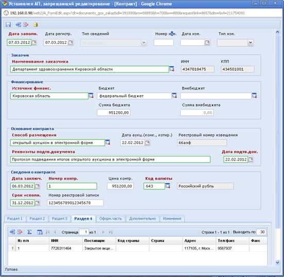Click the yellow help icon in top toolbar

[35, 25]
